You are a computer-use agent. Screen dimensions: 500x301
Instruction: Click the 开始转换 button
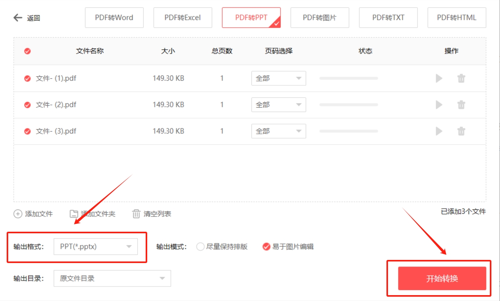[441, 278]
